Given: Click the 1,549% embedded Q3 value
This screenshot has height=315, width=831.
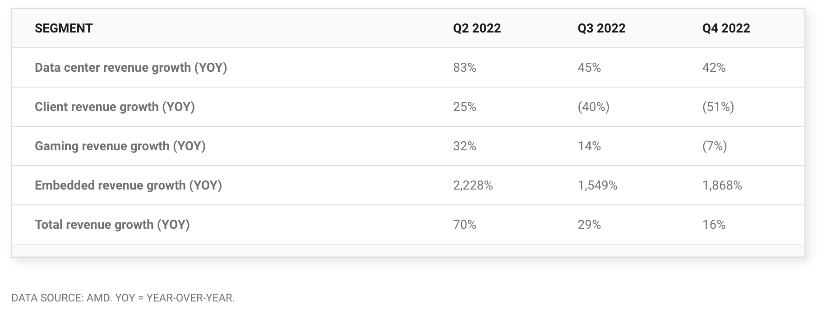Looking at the screenshot, I should (x=597, y=185).
